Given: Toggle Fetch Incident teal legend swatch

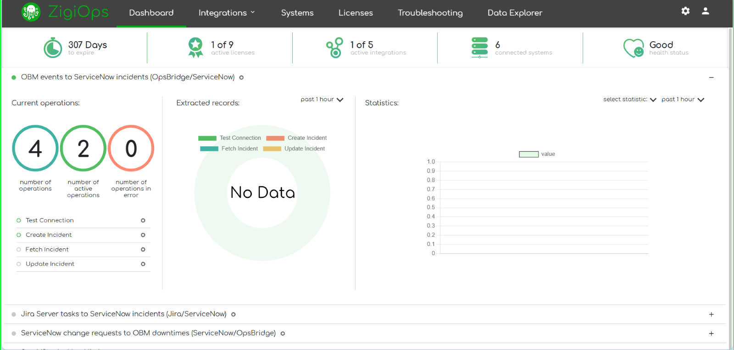Looking at the screenshot, I should [209, 148].
